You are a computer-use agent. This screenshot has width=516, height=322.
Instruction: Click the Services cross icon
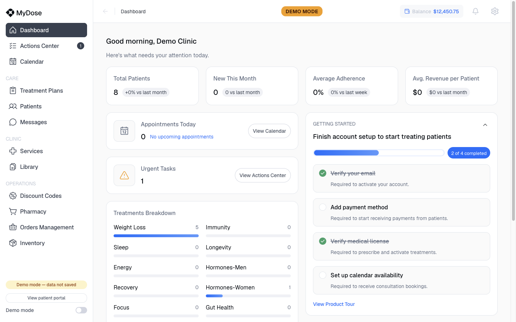click(13, 151)
